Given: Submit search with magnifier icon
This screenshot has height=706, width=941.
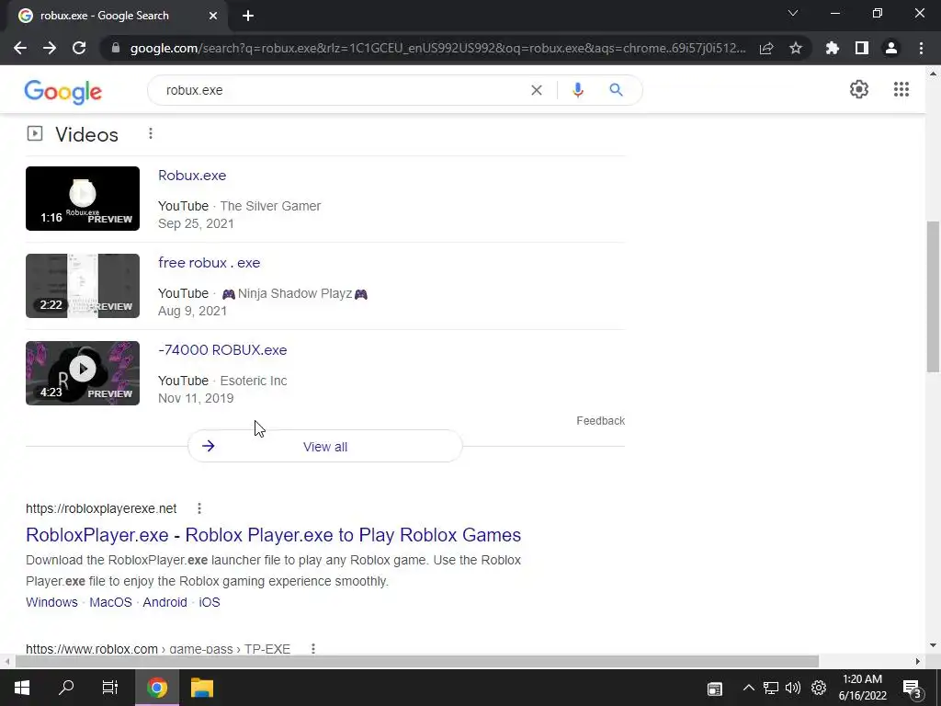Looking at the screenshot, I should pyautogui.click(x=616, y=90).
